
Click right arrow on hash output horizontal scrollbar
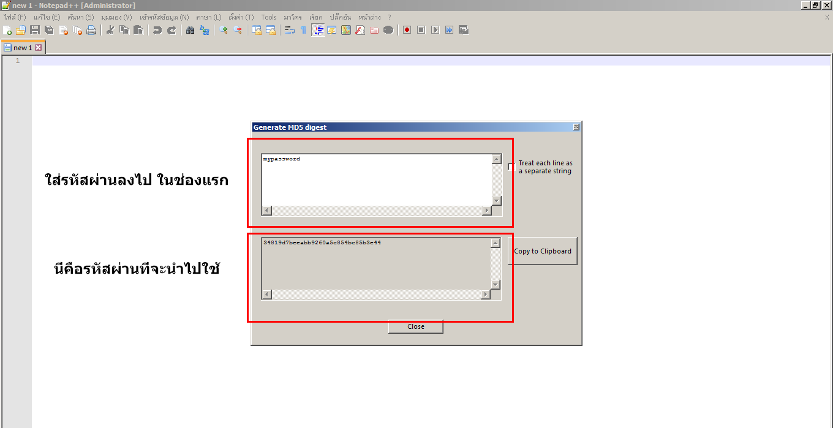[x=486, y=295]
